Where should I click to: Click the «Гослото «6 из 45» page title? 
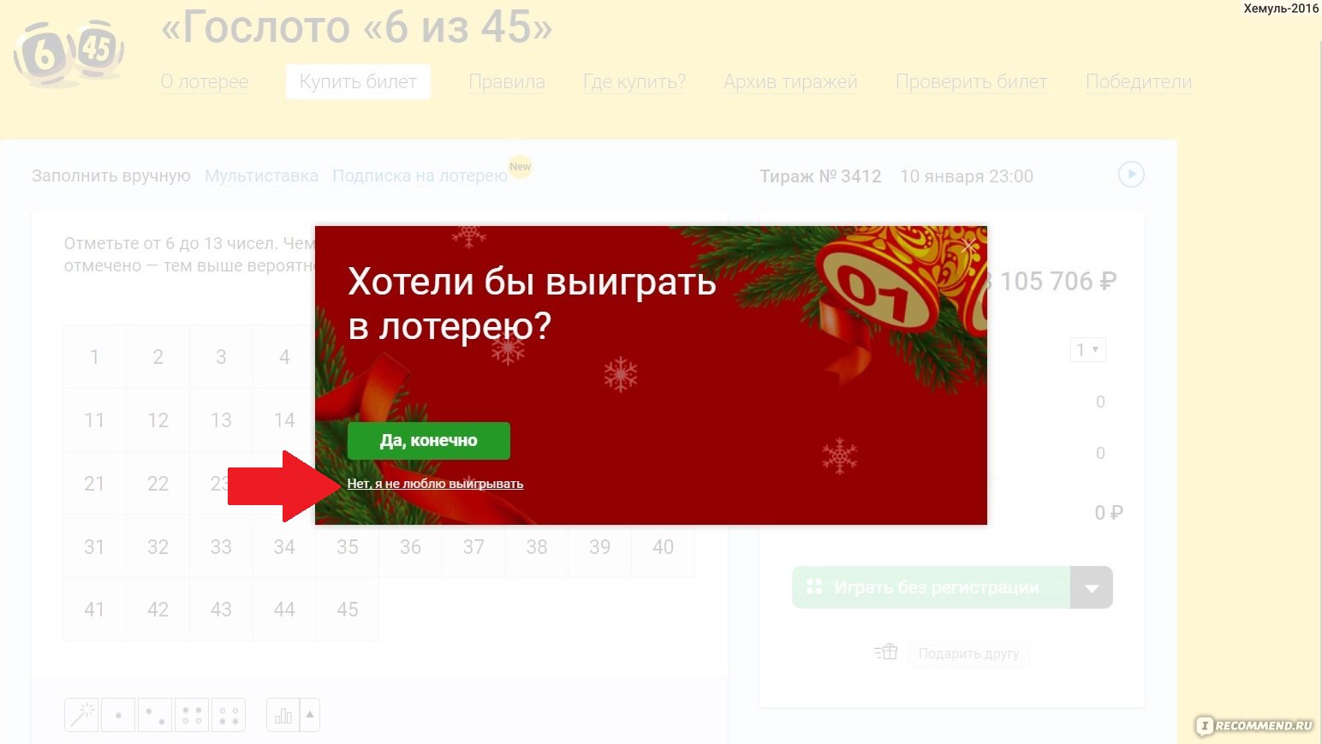coord(357,27)
